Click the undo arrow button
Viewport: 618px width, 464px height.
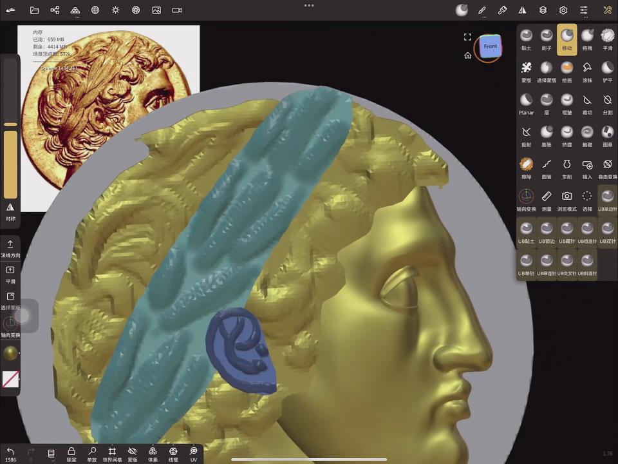(10, 454)
